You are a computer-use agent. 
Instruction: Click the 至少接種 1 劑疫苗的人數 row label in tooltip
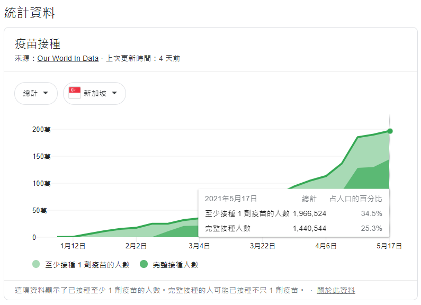pyautogui.click(x=247, y=214)
